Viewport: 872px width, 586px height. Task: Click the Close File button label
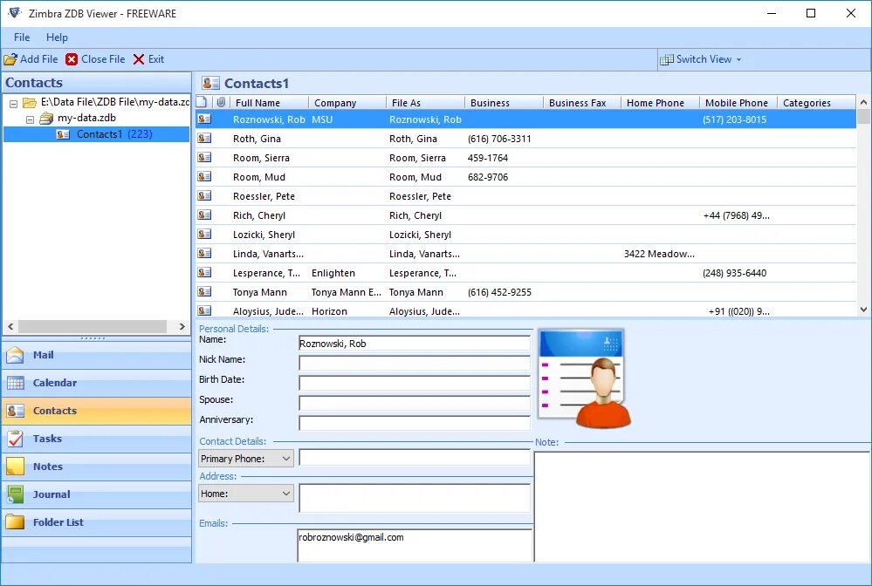pos(103,59)
